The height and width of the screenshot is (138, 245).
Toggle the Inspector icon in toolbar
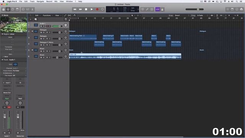(x=8, y=9)
